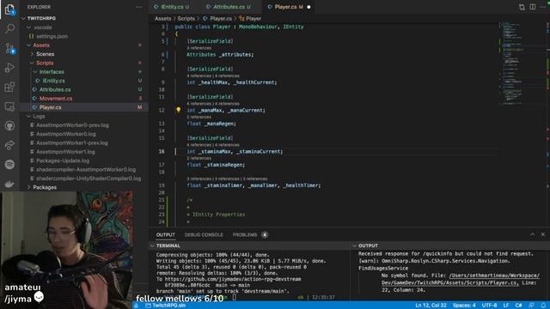
Task: Open the Player.cs file path link in output
Action: click(x=461, y=279)
